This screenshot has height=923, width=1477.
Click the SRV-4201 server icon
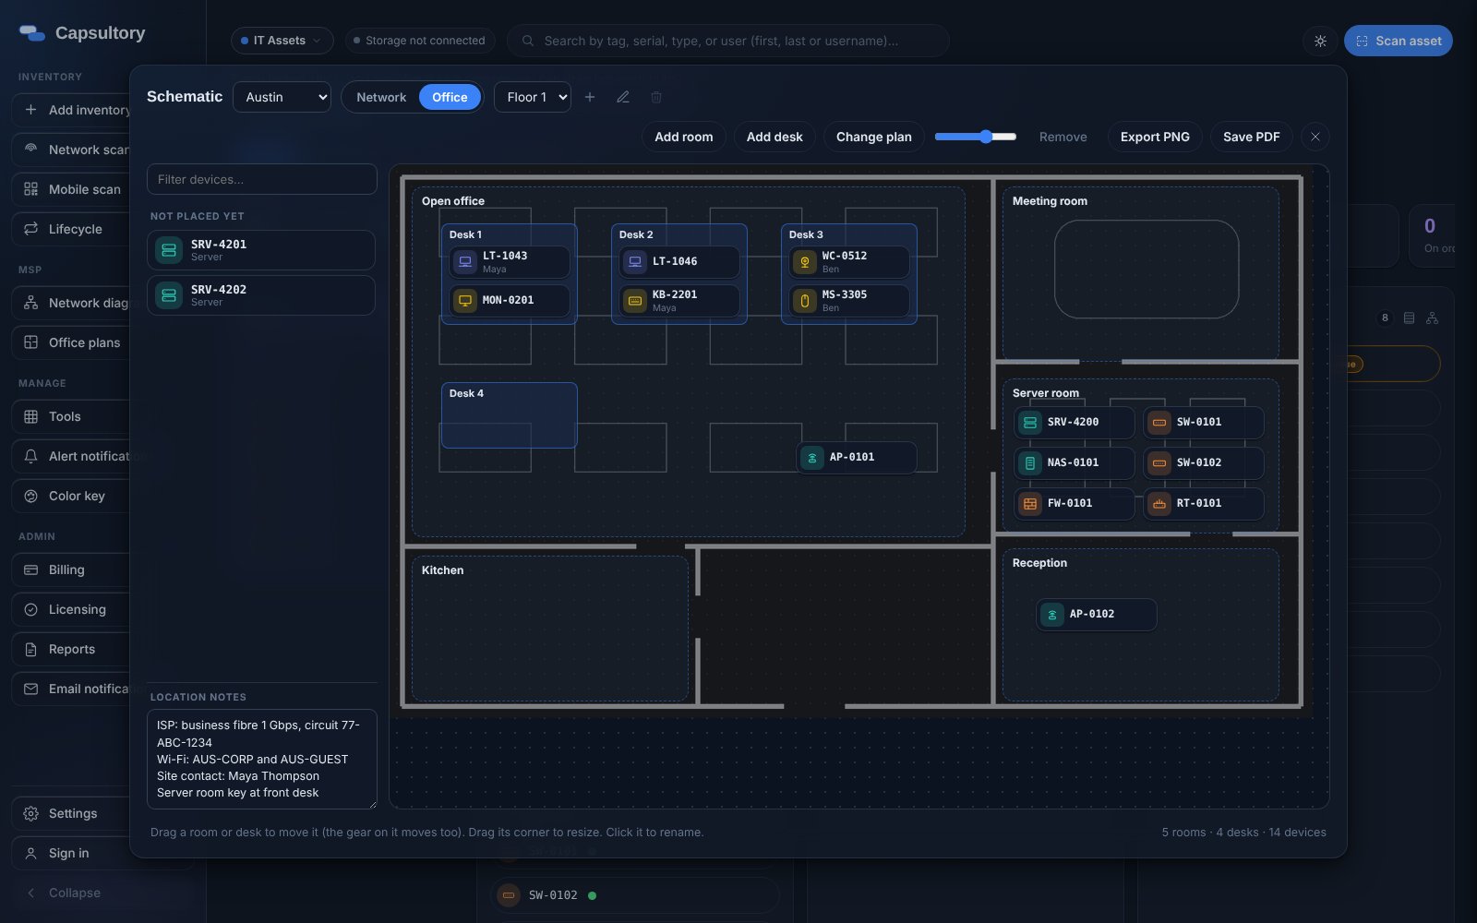click(169, 250)
